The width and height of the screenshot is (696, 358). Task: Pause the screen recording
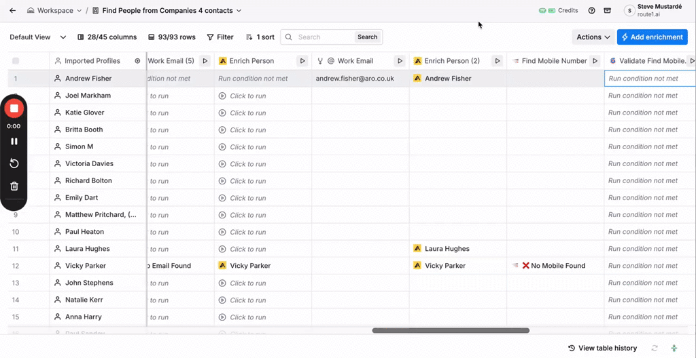[x=14, y=142]
